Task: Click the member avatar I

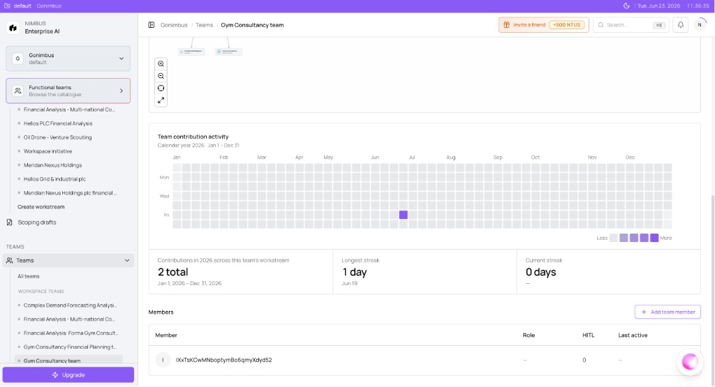Action: pos(163,360)
